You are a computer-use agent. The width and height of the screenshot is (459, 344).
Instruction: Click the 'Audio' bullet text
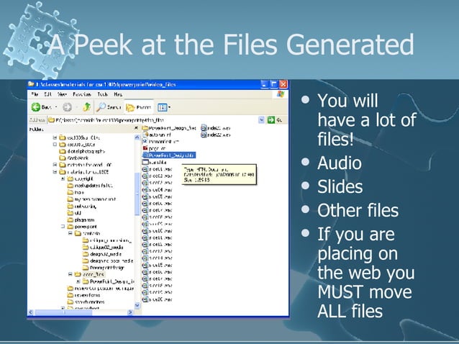click(x=340, y=163)
